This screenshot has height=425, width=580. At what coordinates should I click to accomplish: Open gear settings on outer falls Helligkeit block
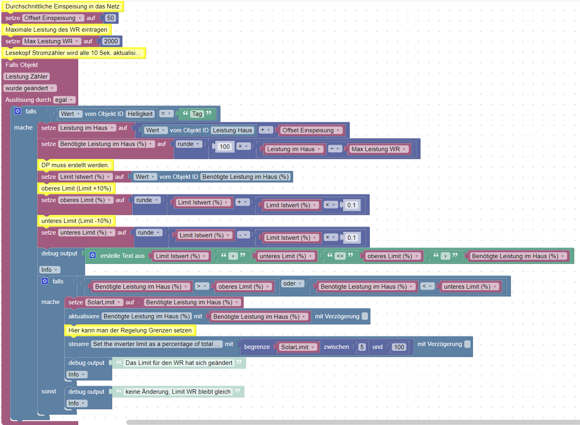point(18,111)
